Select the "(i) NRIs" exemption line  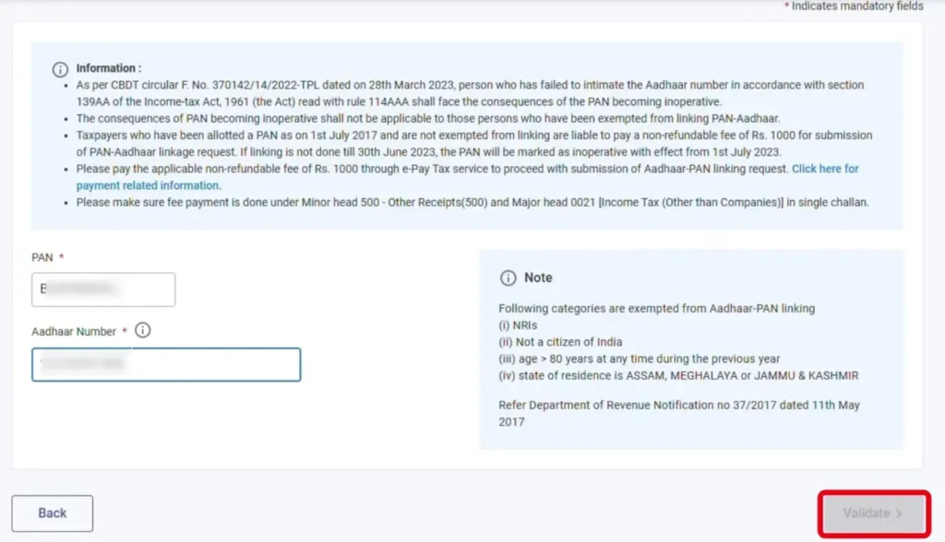click(x=518, y=325)
